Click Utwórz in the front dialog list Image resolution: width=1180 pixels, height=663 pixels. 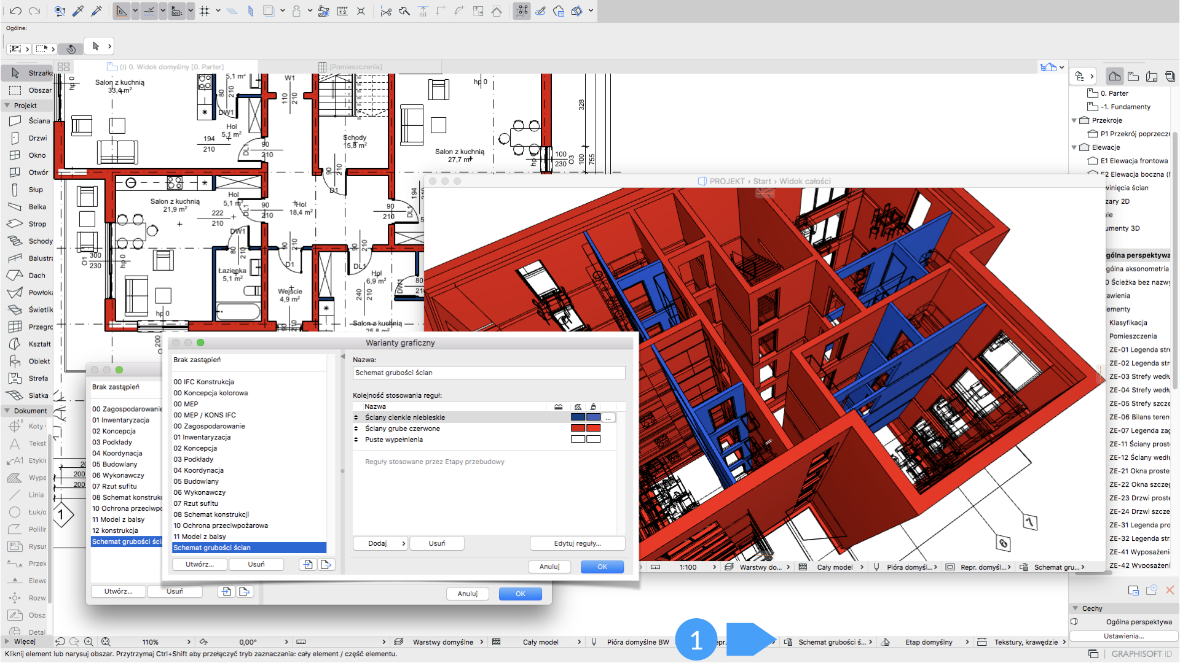click(x=200, y=564)
